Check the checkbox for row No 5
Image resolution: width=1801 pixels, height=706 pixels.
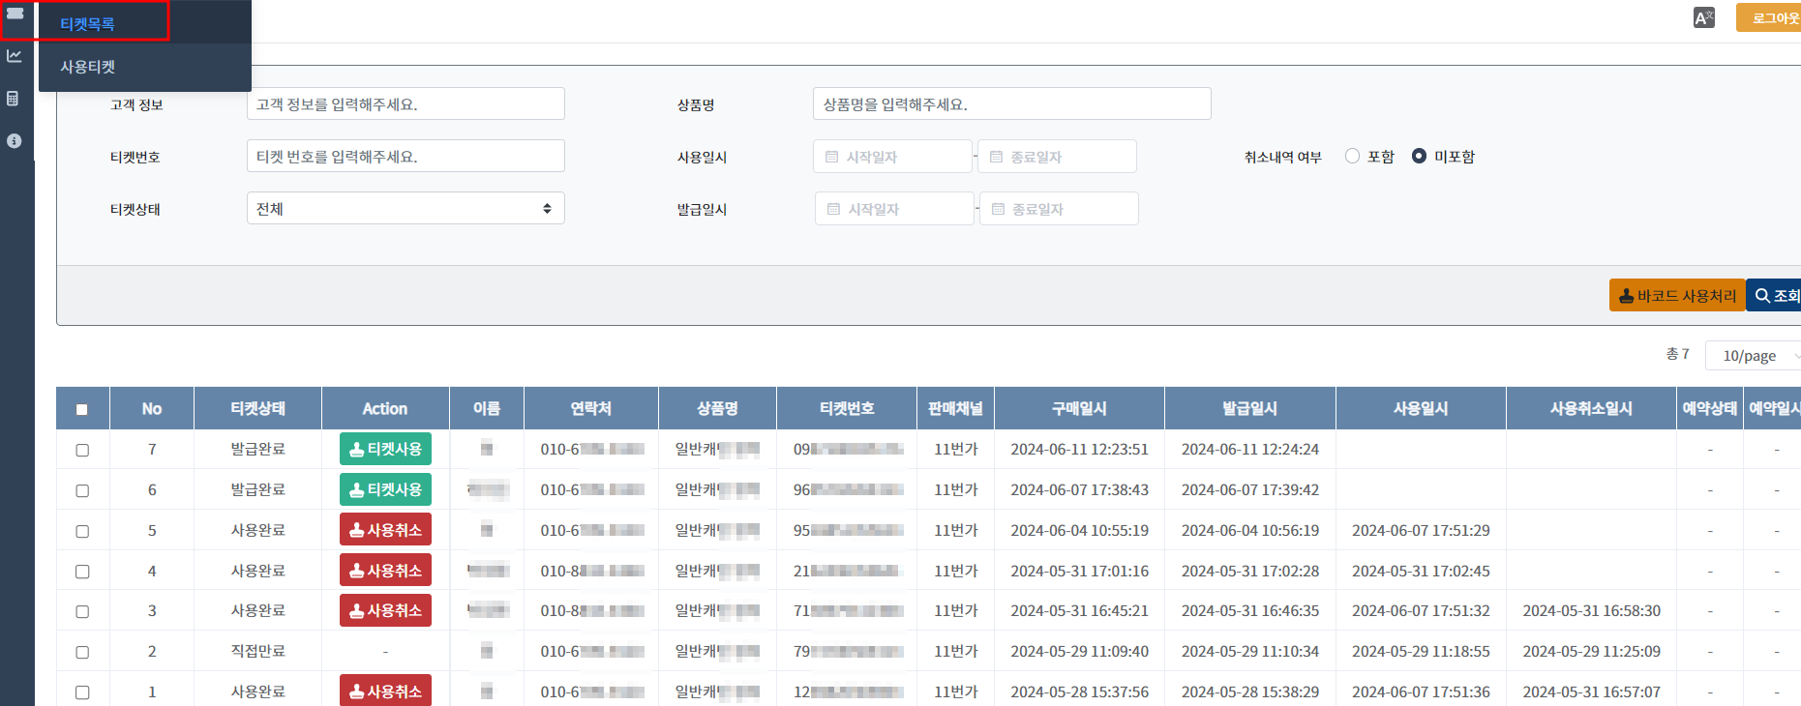click(x=82, y=531)
